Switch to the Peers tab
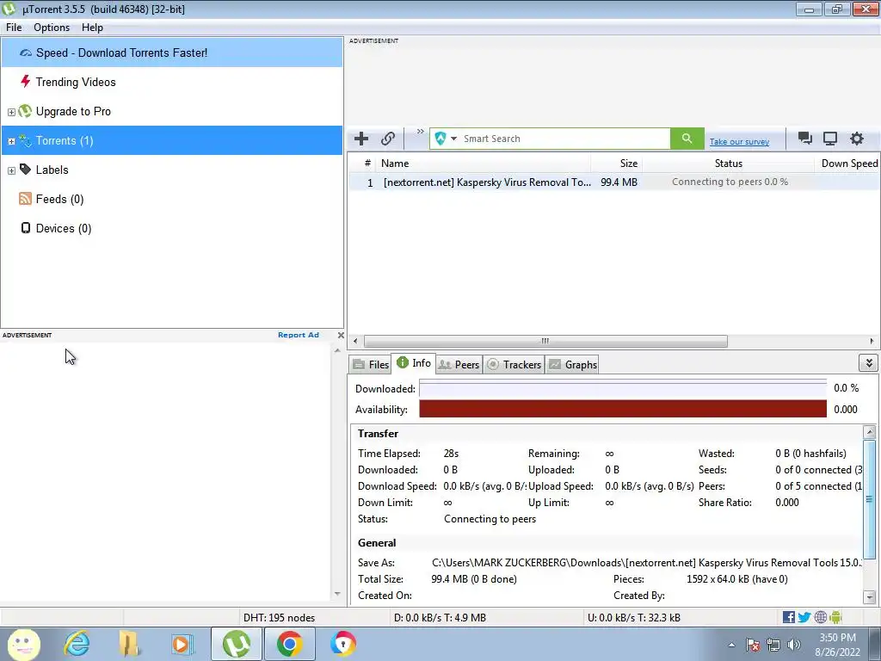 pyautogui.click(x=459, y=364)
